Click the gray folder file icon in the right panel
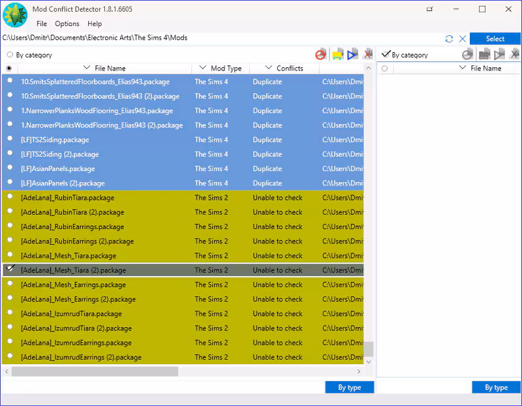This screenshot has width=522, height=406. [x=484, y=54]
